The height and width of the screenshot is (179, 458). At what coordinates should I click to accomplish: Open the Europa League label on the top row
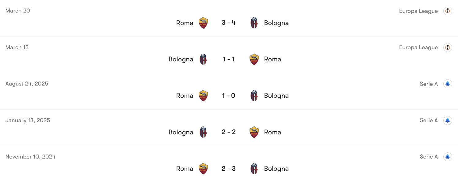(418, 11)
